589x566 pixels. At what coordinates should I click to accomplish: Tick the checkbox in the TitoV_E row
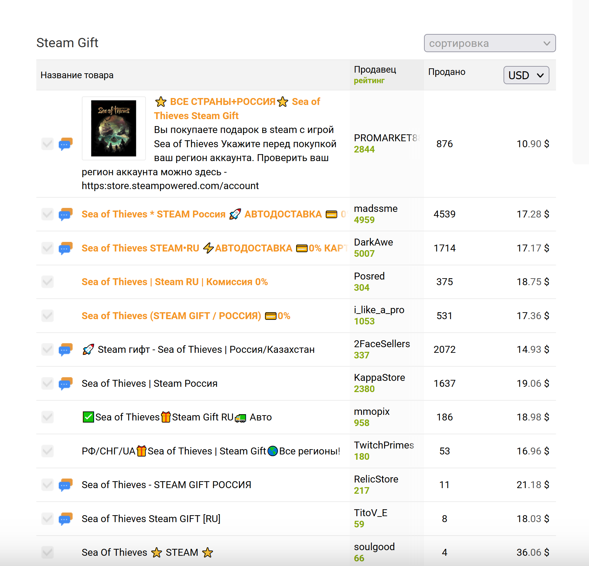click(x=48, y=519)
